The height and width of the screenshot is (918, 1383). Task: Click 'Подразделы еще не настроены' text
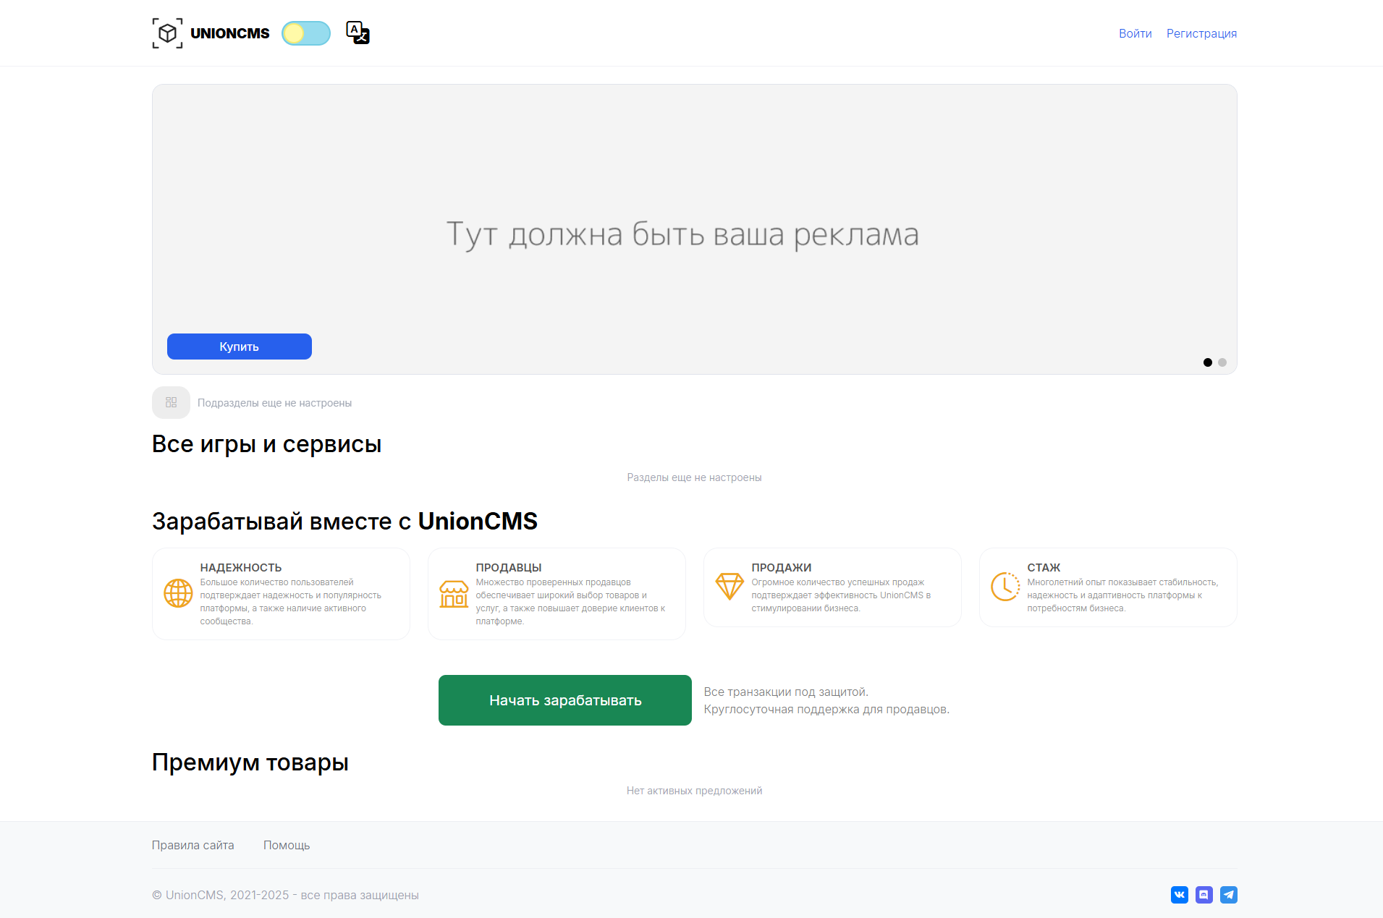point(275,403)
